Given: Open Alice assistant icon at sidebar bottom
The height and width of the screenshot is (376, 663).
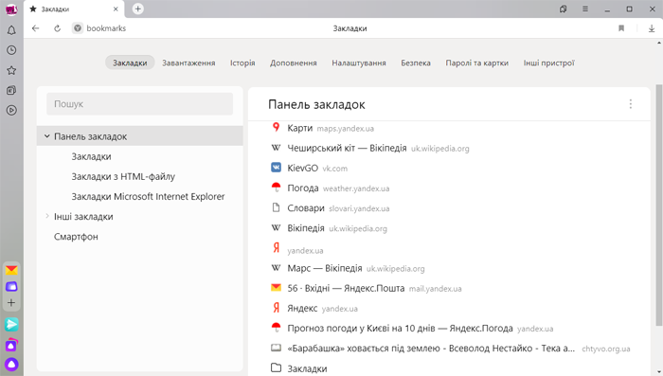Looking at the screenshot, I should point(11,364).
